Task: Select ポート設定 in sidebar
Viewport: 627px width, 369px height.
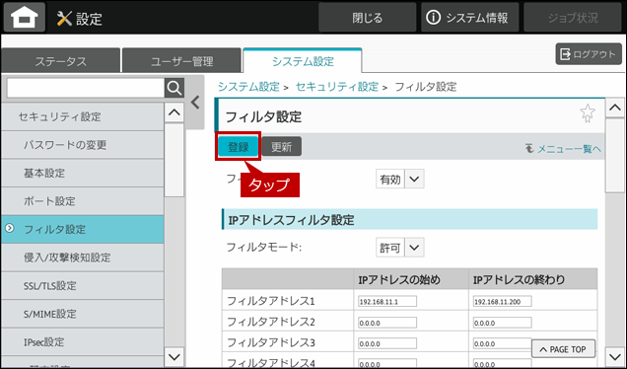Action: pyautogui.click(x=83, y=201)
